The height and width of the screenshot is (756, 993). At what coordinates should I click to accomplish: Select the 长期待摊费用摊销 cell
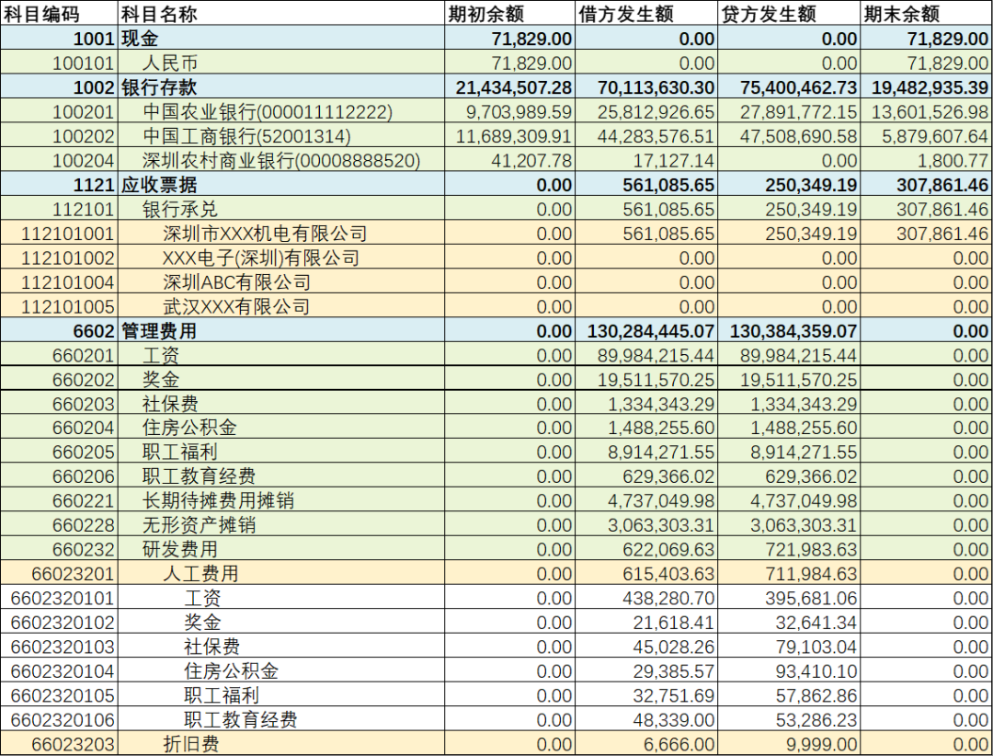click(x=281, y=500)
